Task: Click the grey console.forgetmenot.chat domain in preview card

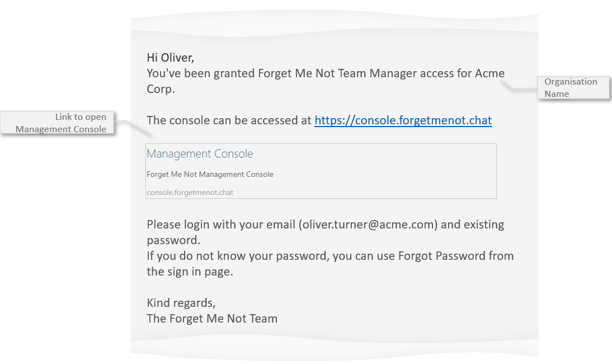Action: point(190,193)
